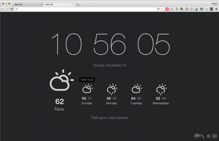
Task: Click the red G extension icon
Action: click(x=167, y=9)
